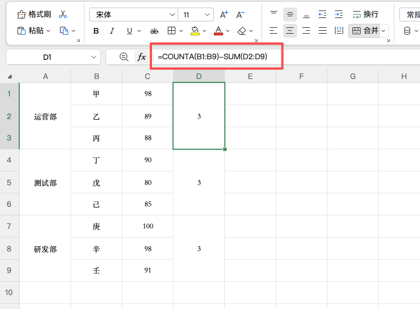Select merged cell 测试部
This screenshot has height=309, width=420.
pos(45,182)
